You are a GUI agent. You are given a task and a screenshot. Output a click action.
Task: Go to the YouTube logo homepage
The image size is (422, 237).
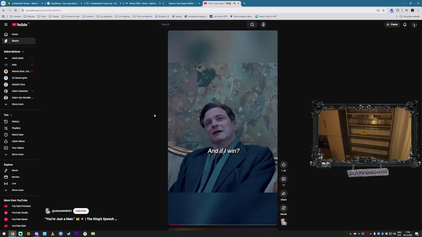20,24
